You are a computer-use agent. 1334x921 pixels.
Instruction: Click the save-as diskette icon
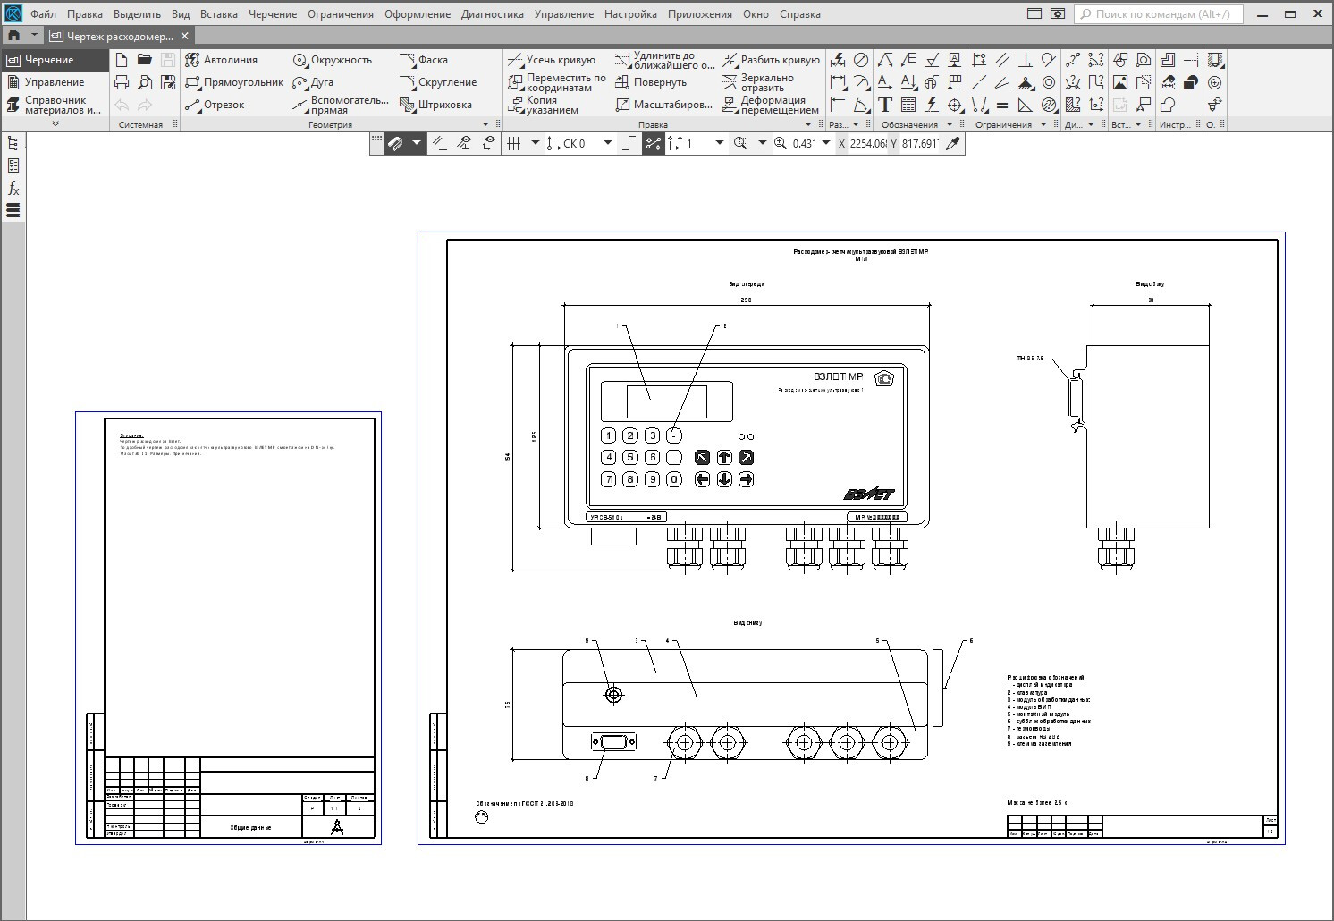click(168, 82)
